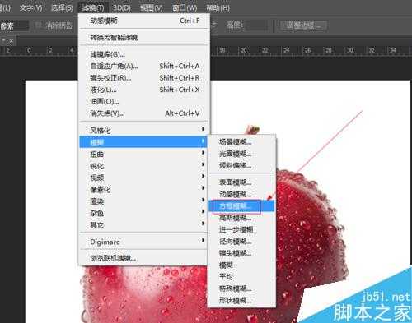Open 滤镜库(G)... filter gallery
This screenshot has height=323, width=412.
[144, 54]
